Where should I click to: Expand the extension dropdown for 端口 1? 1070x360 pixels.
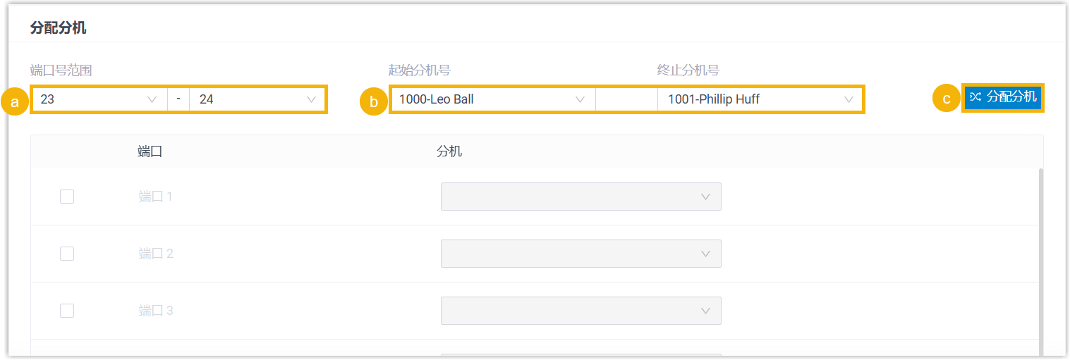click(580, 197)
